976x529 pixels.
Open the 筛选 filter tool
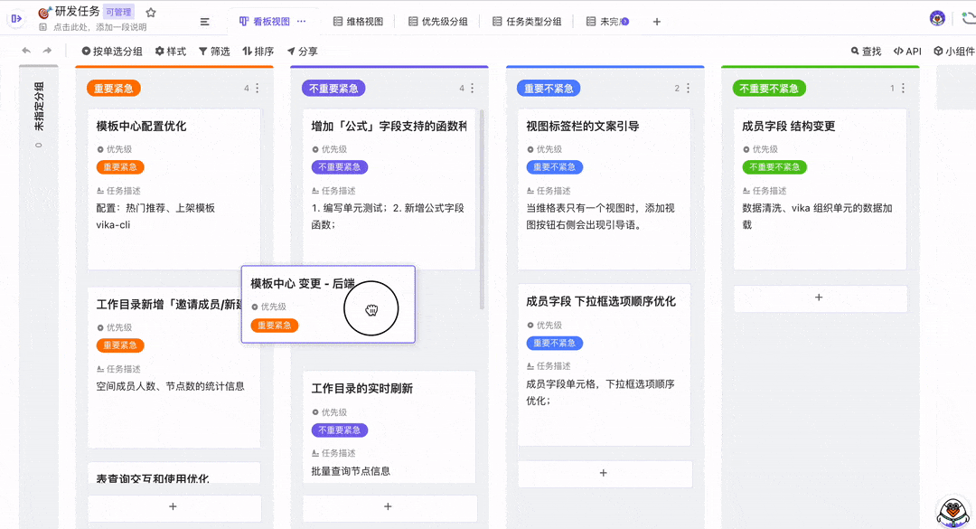tap(214, 52)
